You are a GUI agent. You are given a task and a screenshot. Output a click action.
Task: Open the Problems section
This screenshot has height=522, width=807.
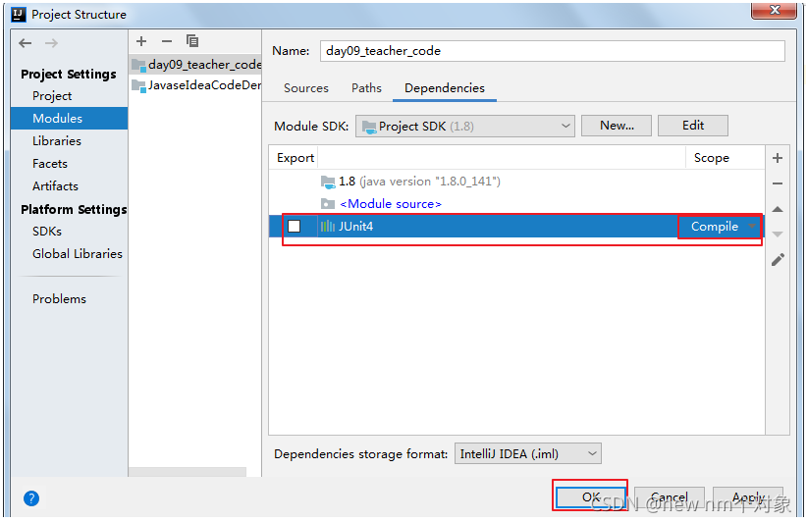(x=59, y=299)
